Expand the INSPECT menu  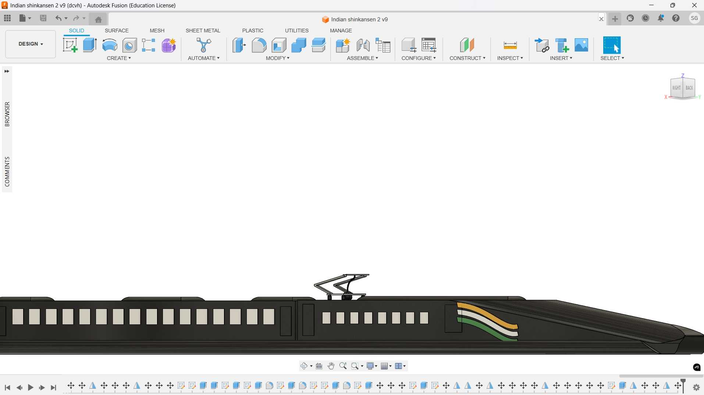[x=510, y=58]
